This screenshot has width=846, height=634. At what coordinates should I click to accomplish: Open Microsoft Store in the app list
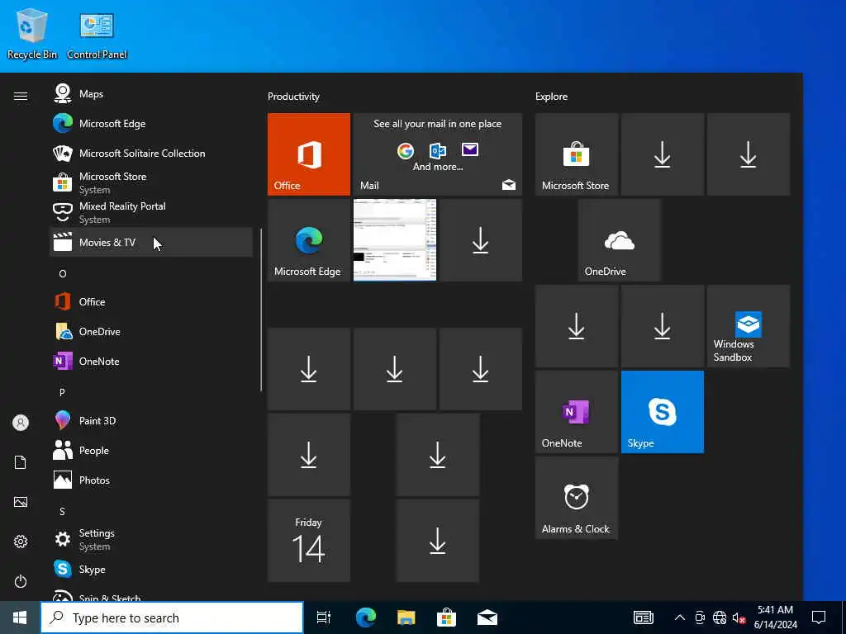coord(151,182)
